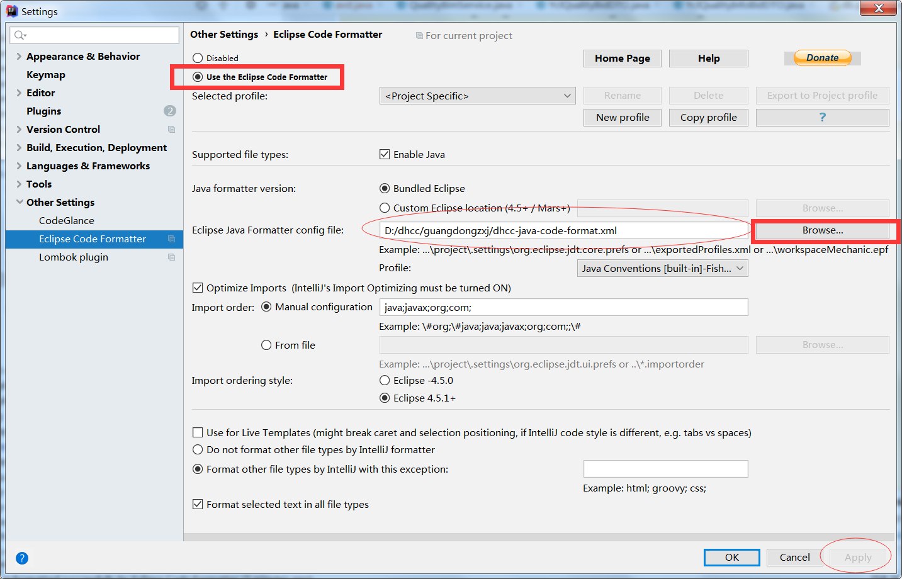This screenshot has height=579, width=902.
Task: Click the New profile button
Action: [x=622, y=117]
